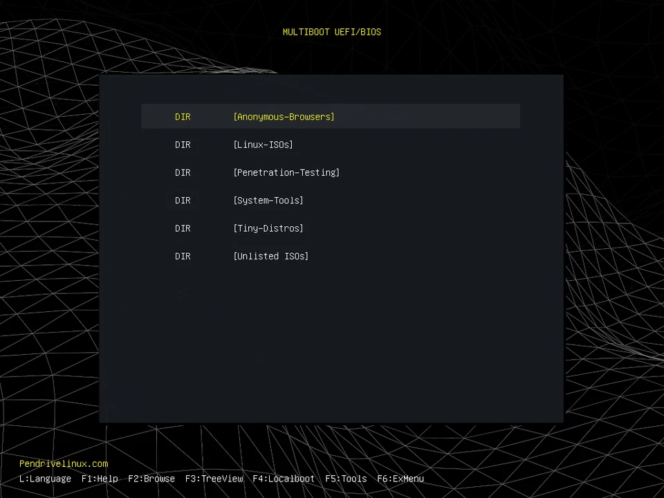Click the F4:Localboot hotkey label
Image resolution: width=664 pixels, height=498 pixels.
click(284, 479)
